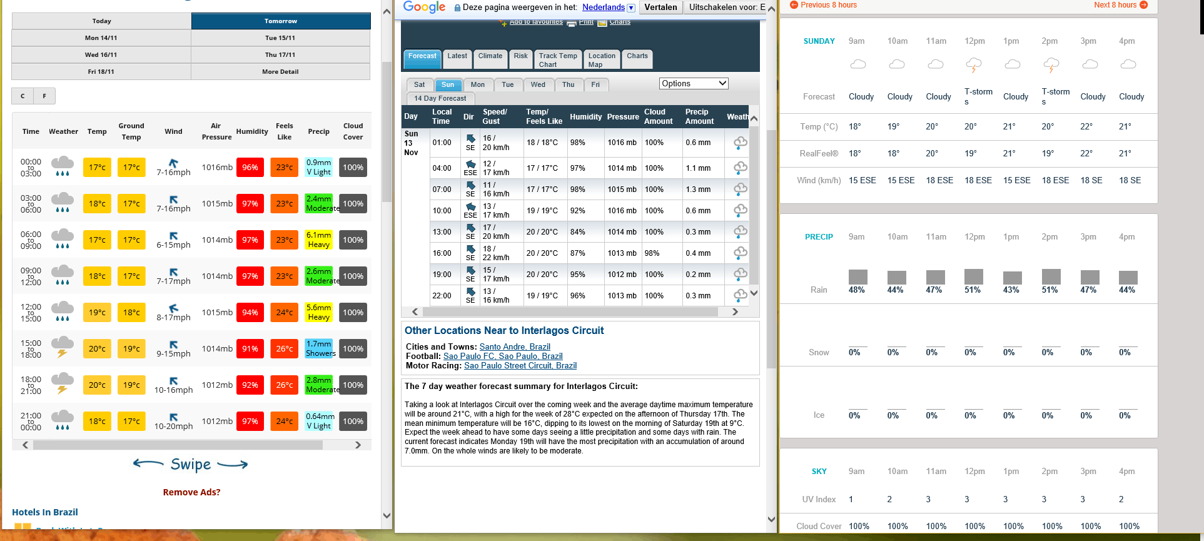Open the Wed 16/11 forecast tab

[101, 55]
